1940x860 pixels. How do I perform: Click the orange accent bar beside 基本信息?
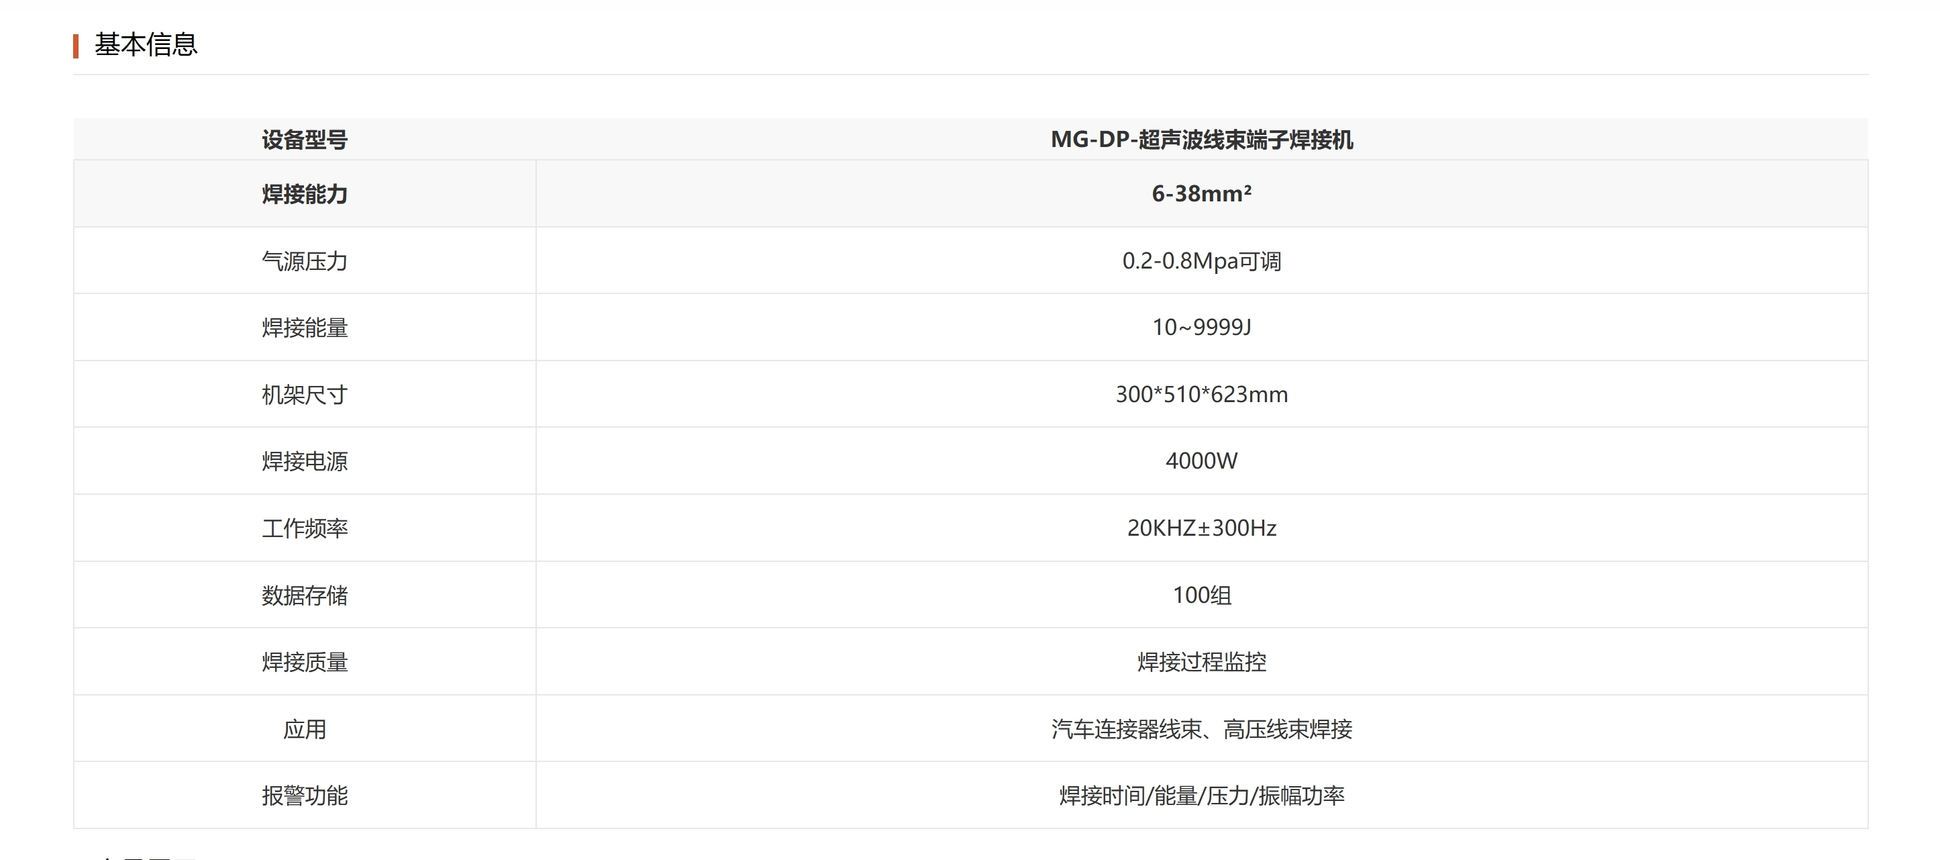(75, 45)
